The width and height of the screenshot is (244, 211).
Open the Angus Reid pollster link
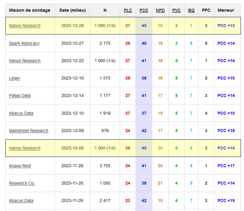(20, 166)
